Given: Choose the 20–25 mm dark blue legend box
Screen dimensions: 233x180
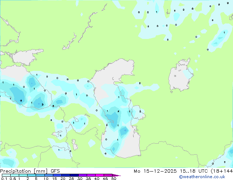Looking at the screenshot, I should [x=65, y=175].
